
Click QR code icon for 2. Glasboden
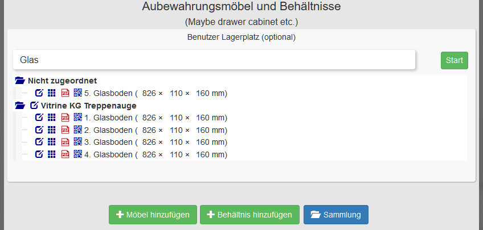coord(77,130)
